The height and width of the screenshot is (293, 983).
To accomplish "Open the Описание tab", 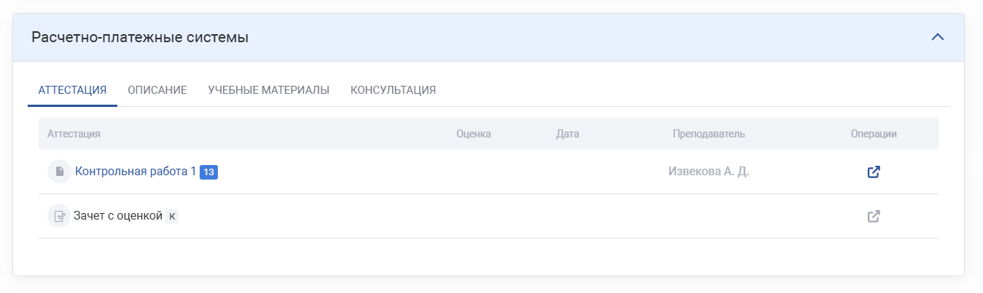I will 157,90.
